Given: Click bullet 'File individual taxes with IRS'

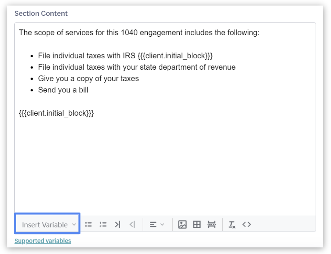Looking at the screenshot, I should point(125,56).
